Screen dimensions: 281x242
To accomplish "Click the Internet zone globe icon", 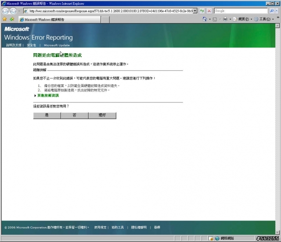I will click(217, 238).
